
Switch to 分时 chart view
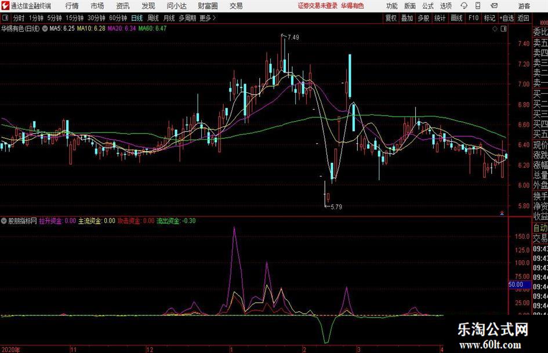tap(19, 18)
